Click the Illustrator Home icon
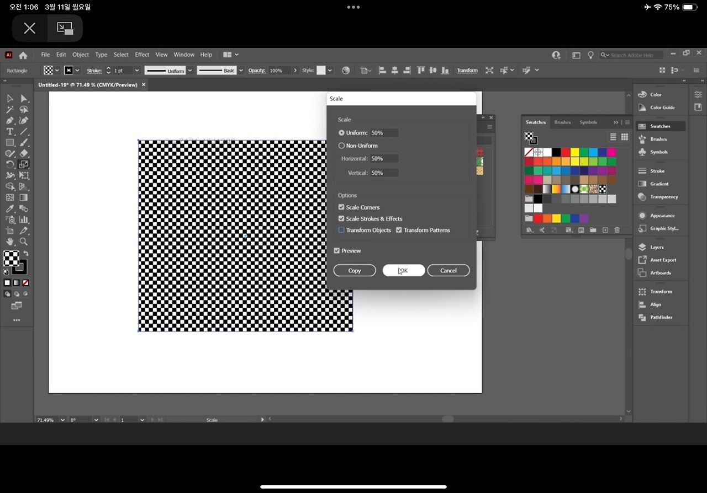Screen dimensions: 707x493 click(x=23, y=55)
